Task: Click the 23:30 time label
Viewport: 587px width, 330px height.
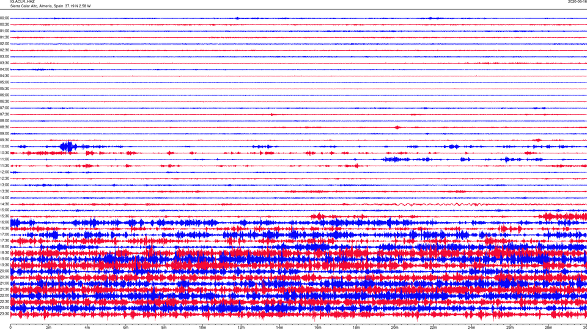Action: tap(4, 314)
